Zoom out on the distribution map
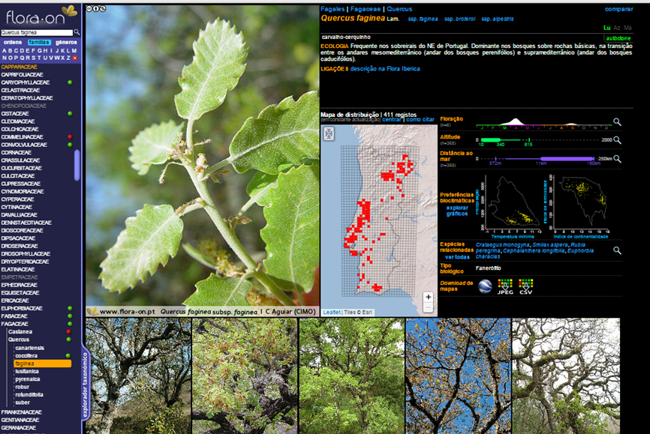 pyautogui.click(x=428, y=307)
